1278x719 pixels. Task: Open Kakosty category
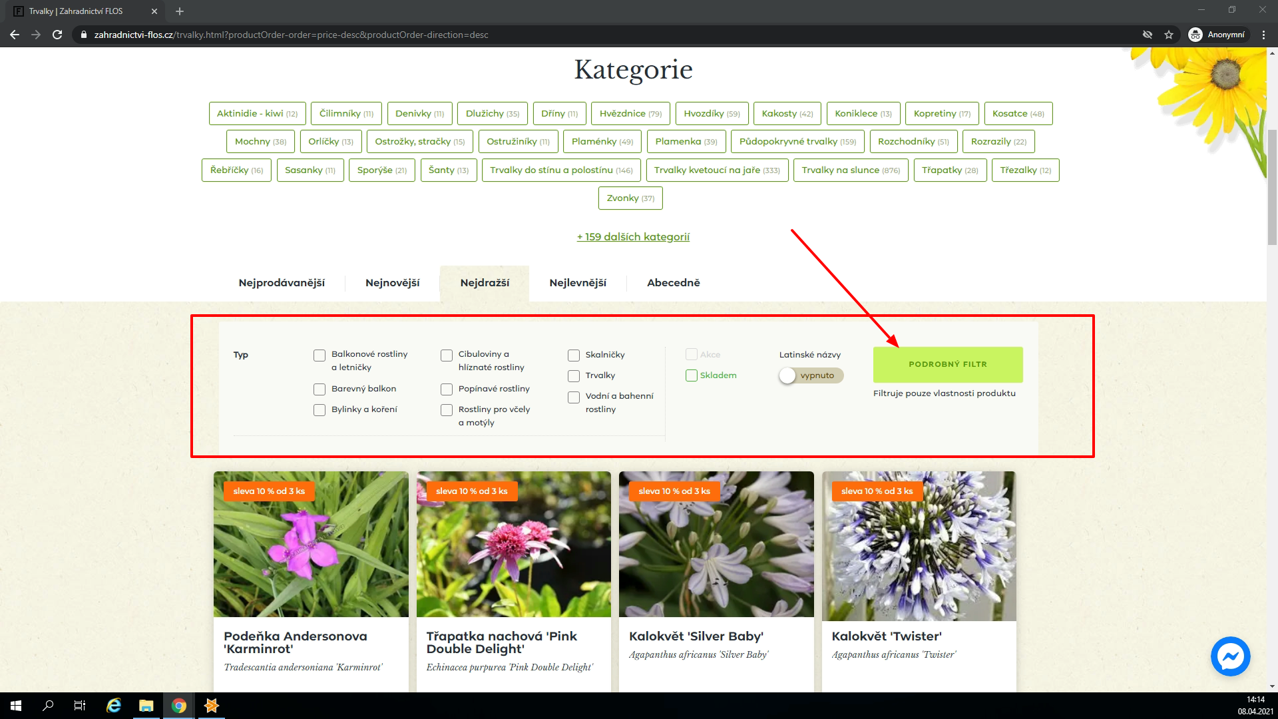coord(787,113)
